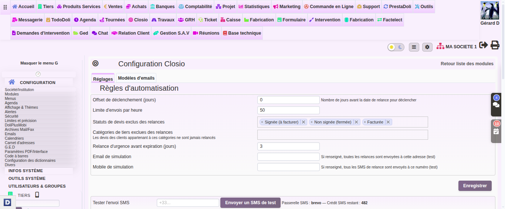The height and width of the screenshot is (209, 505).
Task: Click the Intervention pen icon
Action: click(x=311, y=20)
